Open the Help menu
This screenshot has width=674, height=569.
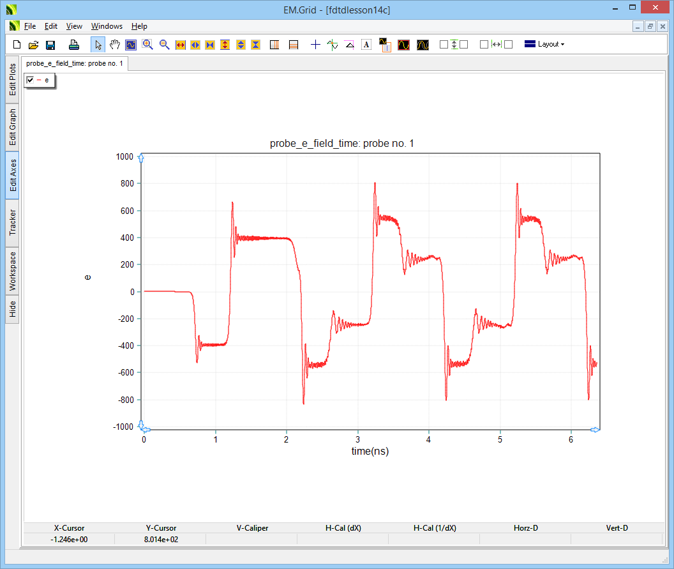(x=139, y=26)
